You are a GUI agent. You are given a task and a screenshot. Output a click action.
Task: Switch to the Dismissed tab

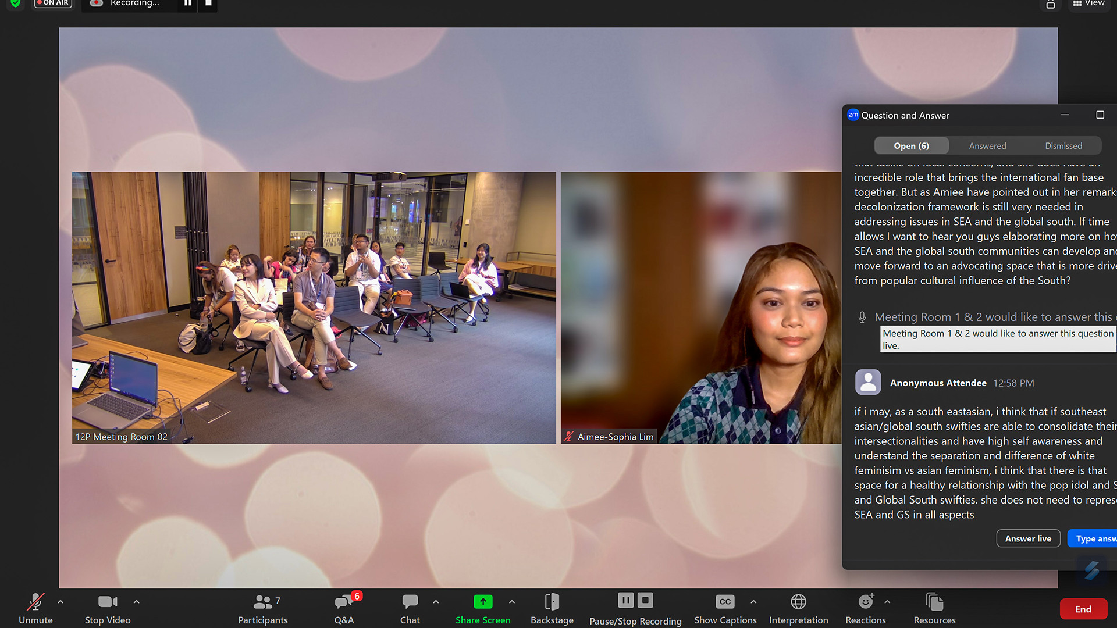click(1063, 146)
